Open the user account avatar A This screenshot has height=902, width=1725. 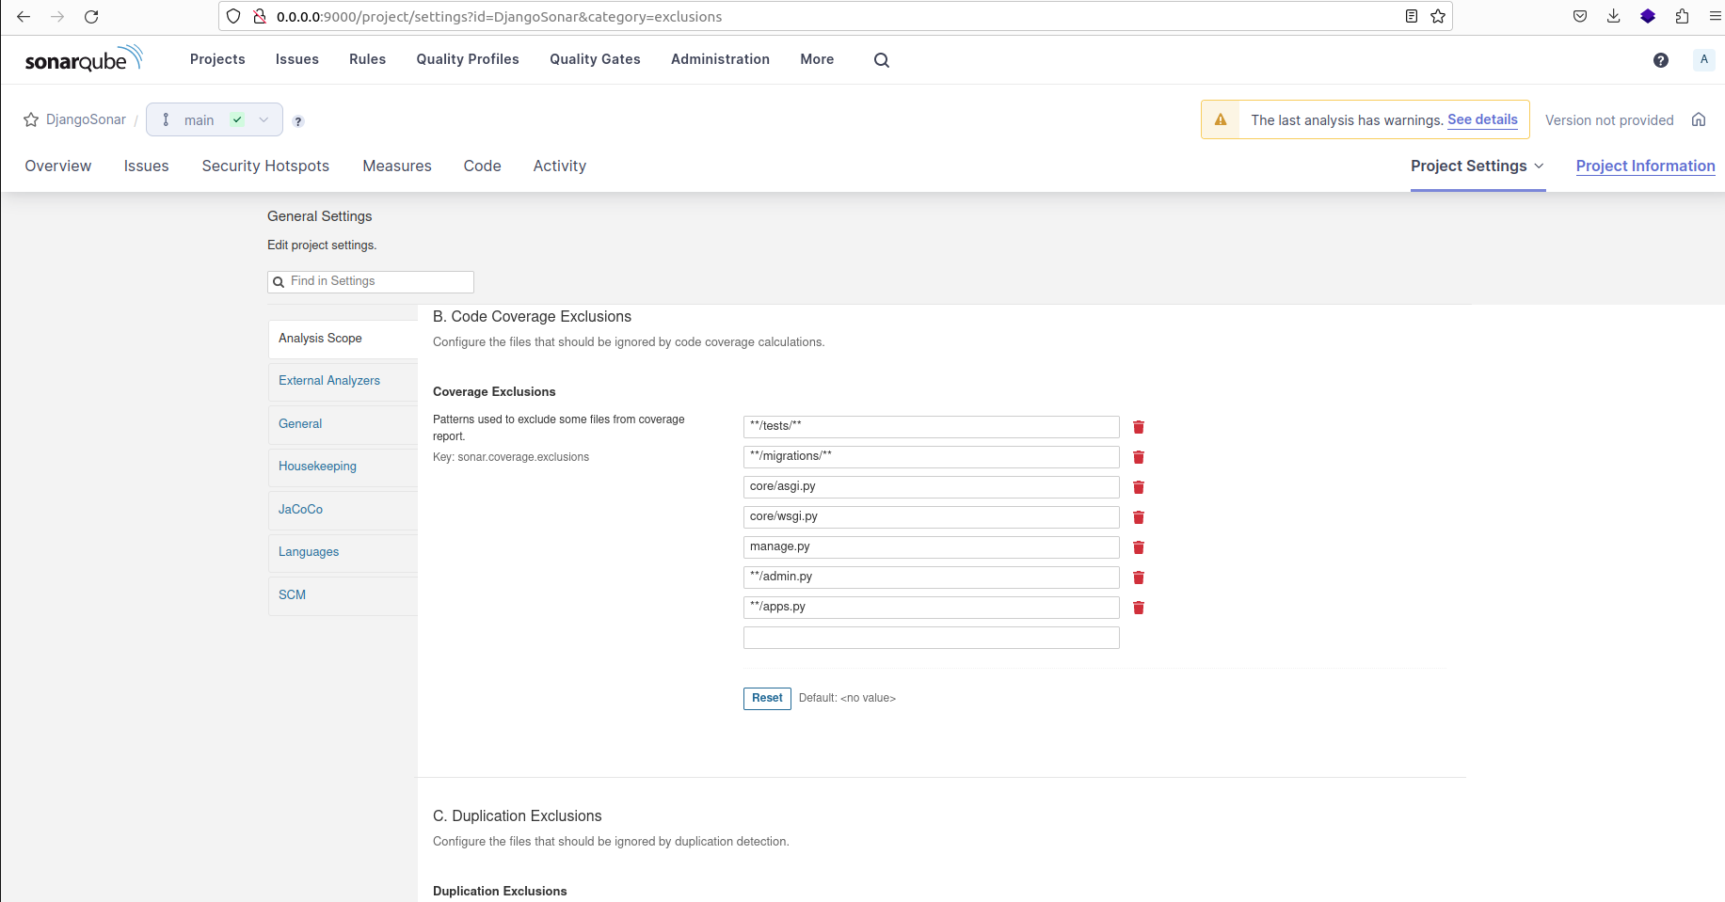[1704, 59]
